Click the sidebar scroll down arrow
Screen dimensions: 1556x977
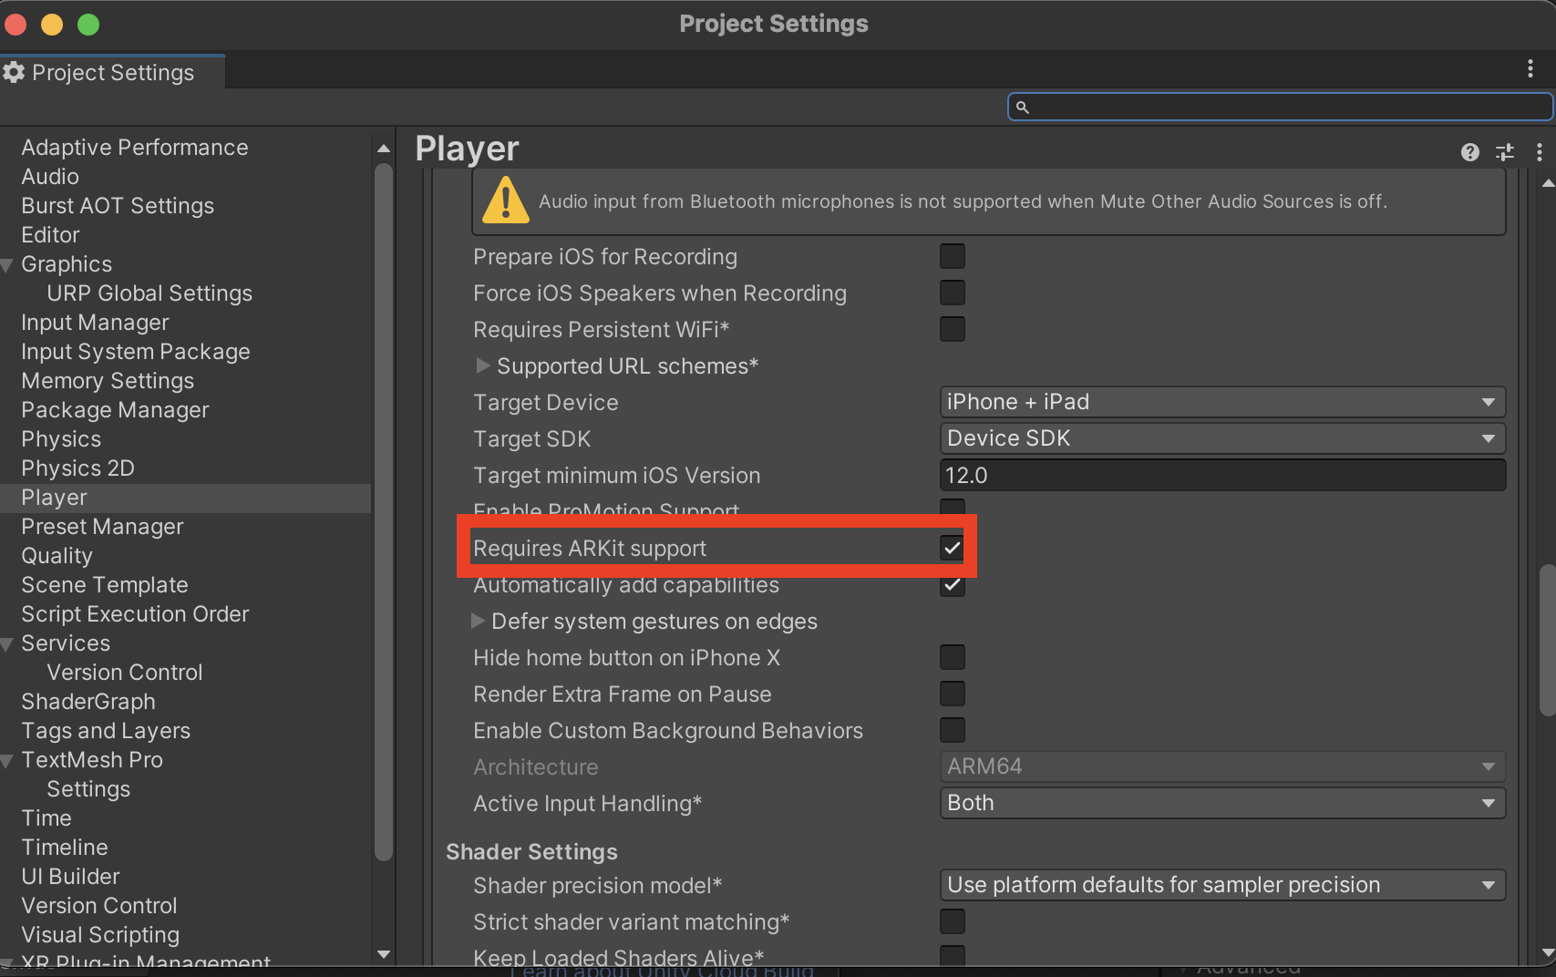pyautogui.click(x=384, y=954)
